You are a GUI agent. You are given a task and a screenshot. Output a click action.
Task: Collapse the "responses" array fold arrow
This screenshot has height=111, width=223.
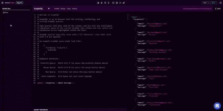click(x=128, y=19)
